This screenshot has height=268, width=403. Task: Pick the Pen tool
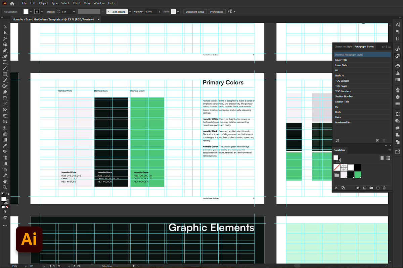(x=5, y=51)
